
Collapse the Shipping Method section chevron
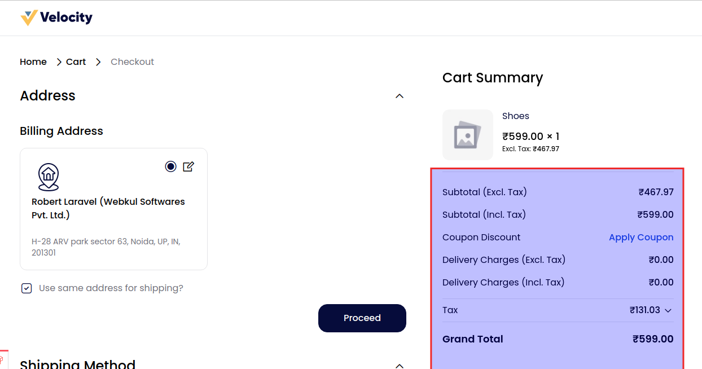tap(400, 365)
